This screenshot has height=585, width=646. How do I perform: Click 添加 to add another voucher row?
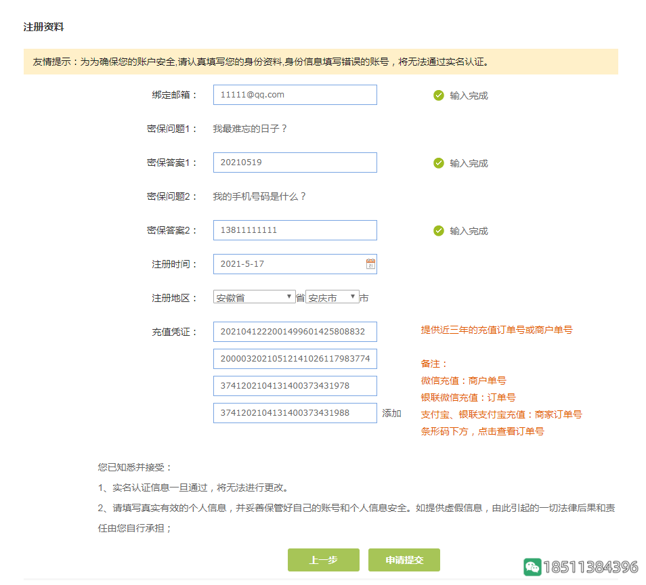[391, 413]
